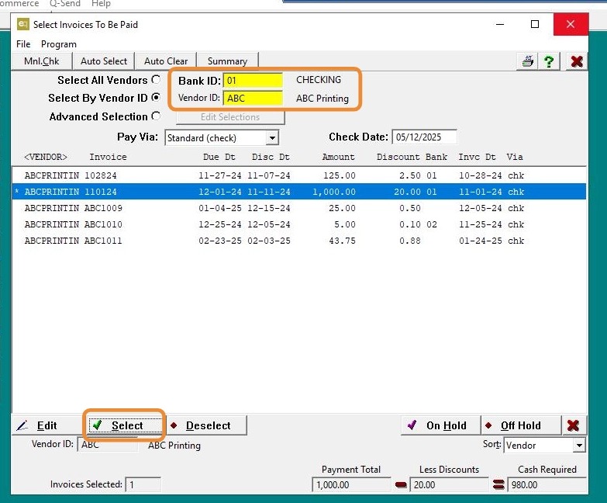
Task: Click the red X toolbar exit icon
Action: (x=577, y=61)
